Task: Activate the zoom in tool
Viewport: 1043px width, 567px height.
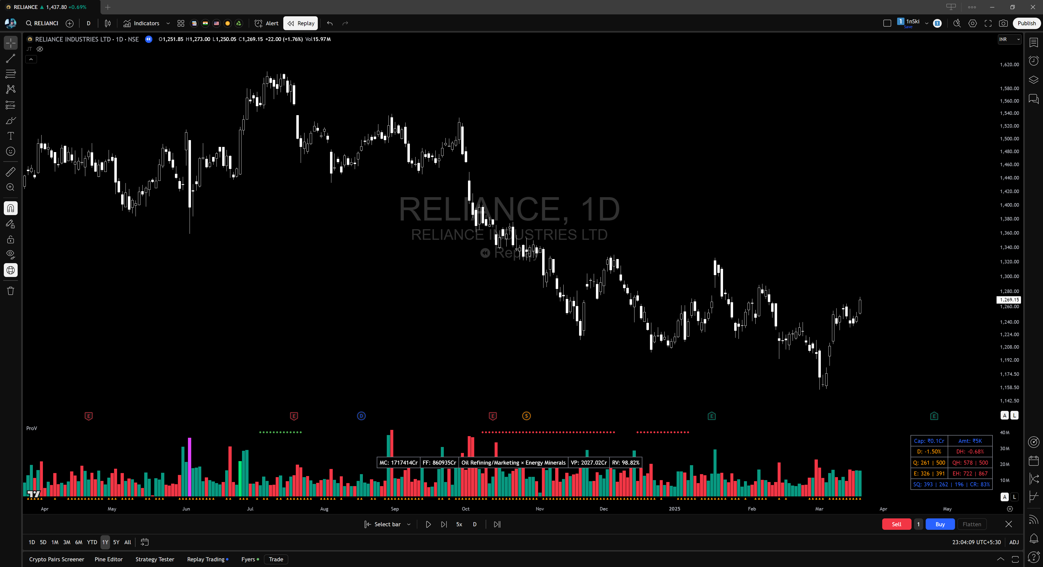Action: pyautogui.click(x=11, y=187)
